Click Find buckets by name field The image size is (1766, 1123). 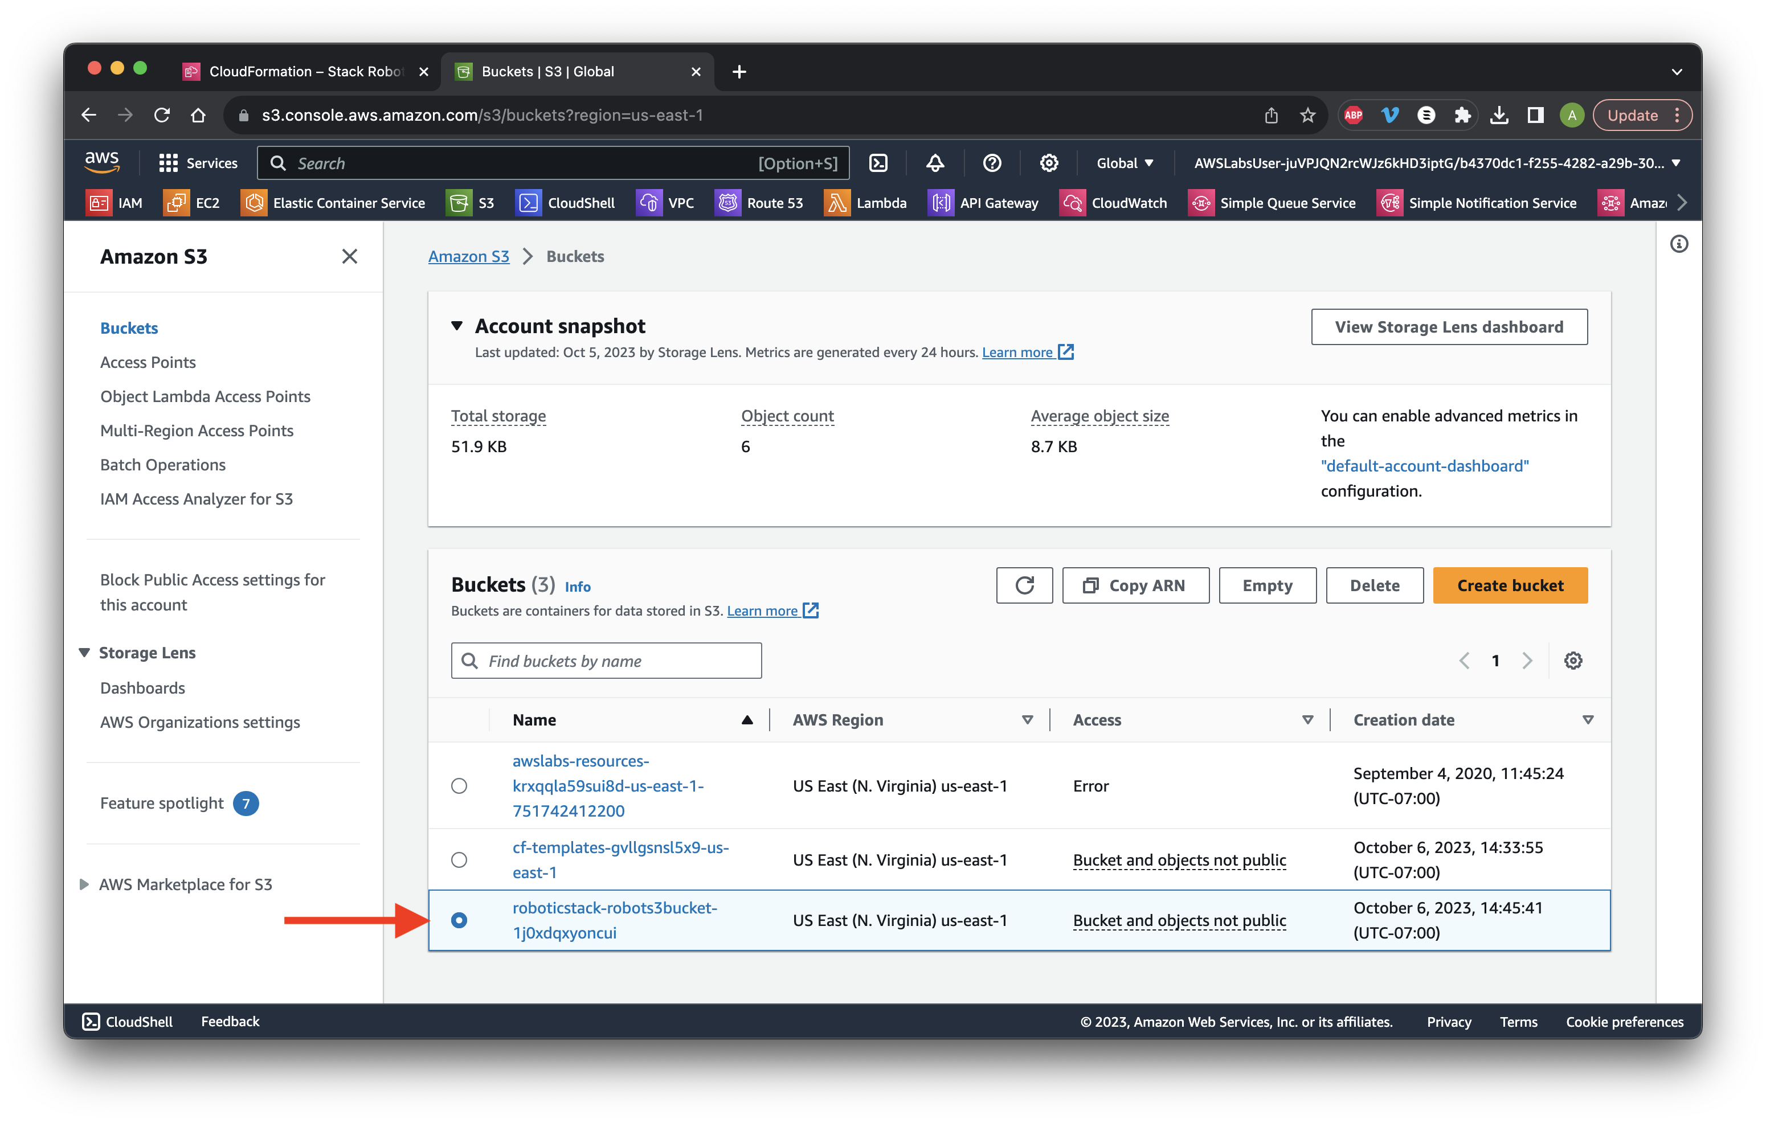(606, 661)
